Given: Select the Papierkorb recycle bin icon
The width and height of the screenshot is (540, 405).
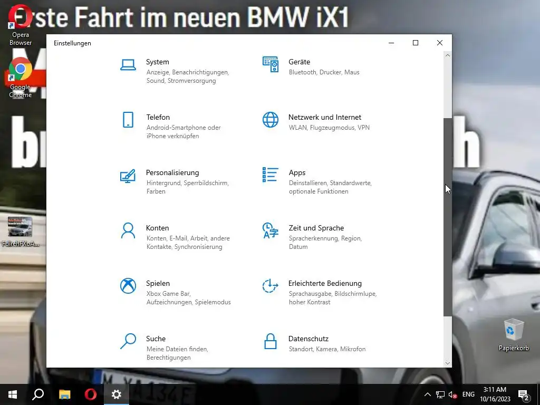Looking at the screenshot, I should tap(514, 335).
